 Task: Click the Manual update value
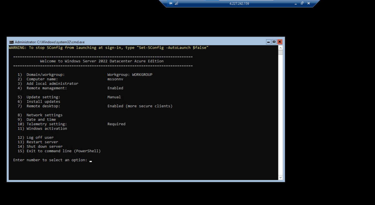click(x=114, y=97)
